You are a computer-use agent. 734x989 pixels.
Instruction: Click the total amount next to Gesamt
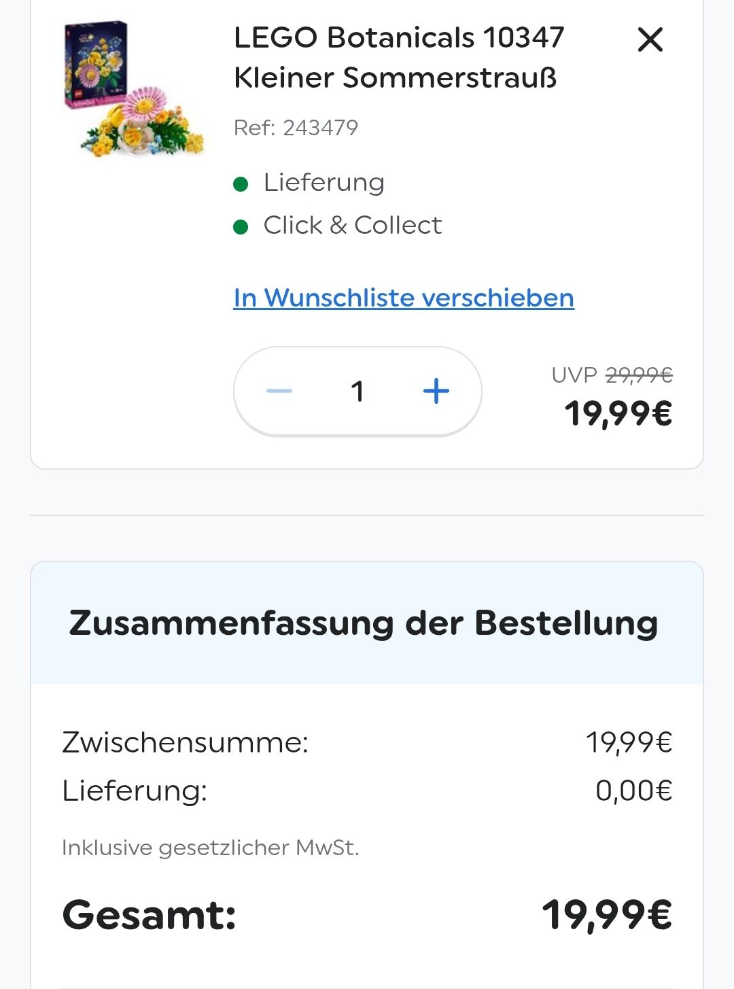607,915
